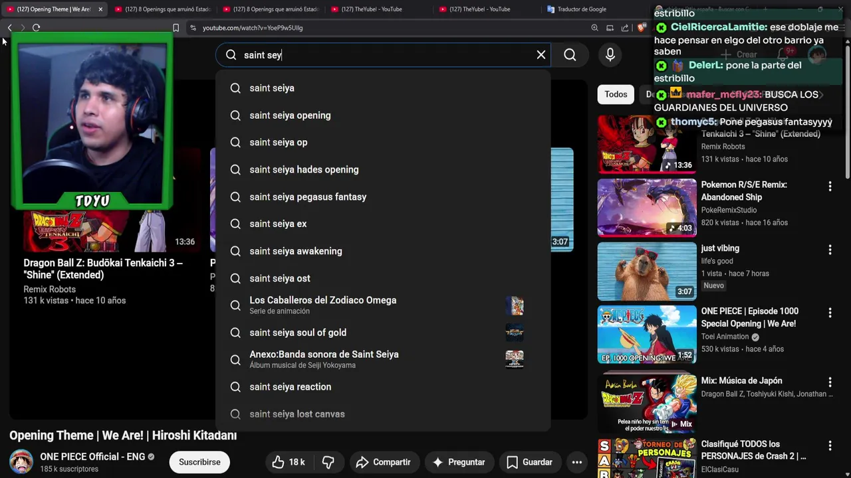Select 'saint seiya awakening' suggestion

click(383, 252)
